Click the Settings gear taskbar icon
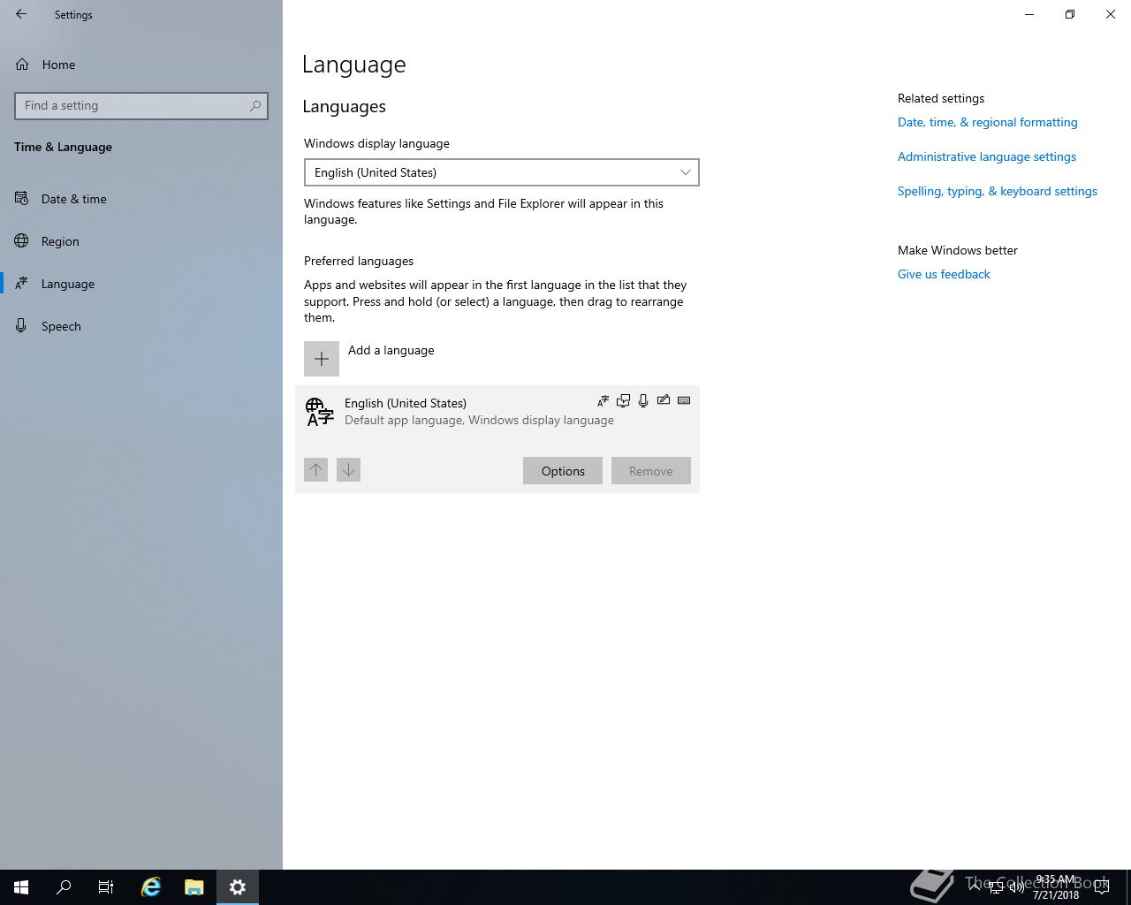The width and height of the screenshot is (1131, 905). [237, 887]
